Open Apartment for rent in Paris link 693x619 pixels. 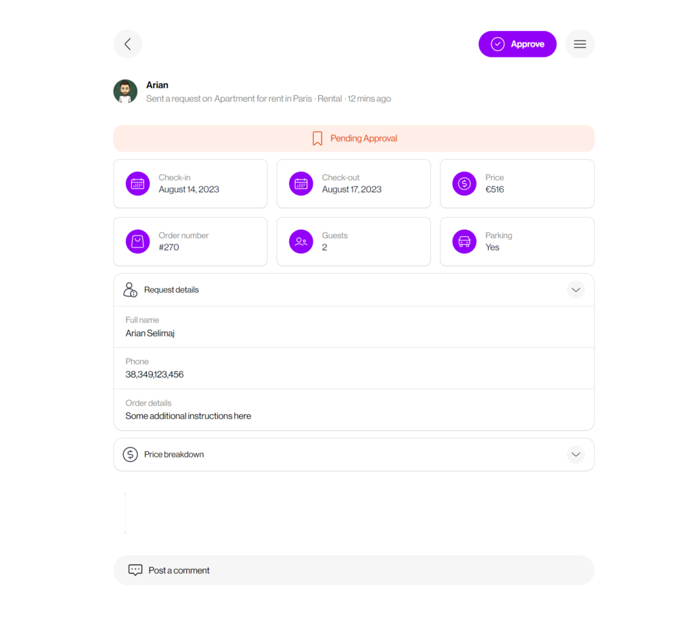coord(263,99)
